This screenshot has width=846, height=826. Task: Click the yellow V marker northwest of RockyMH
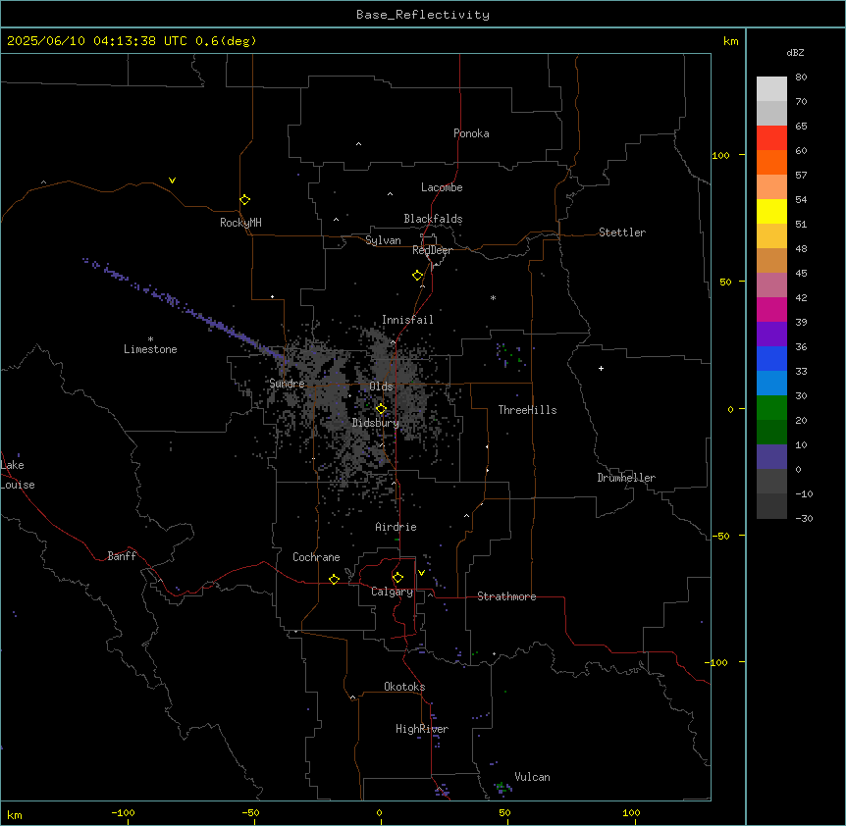click(x=172, y=181)
